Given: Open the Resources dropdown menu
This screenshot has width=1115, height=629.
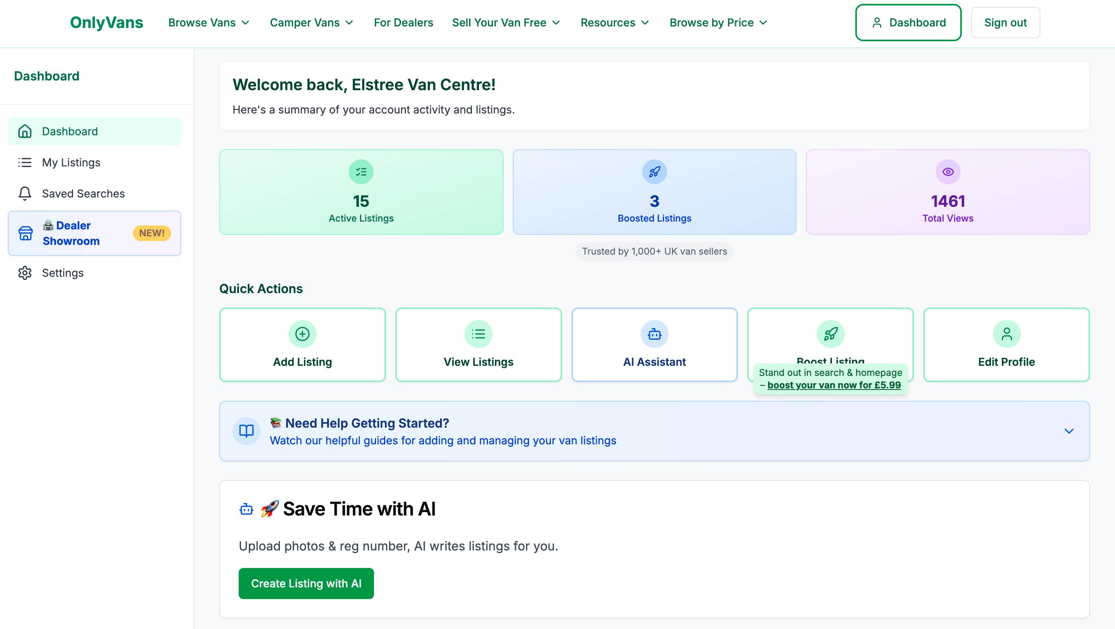Looking at the screenshot, I should 615,23.
